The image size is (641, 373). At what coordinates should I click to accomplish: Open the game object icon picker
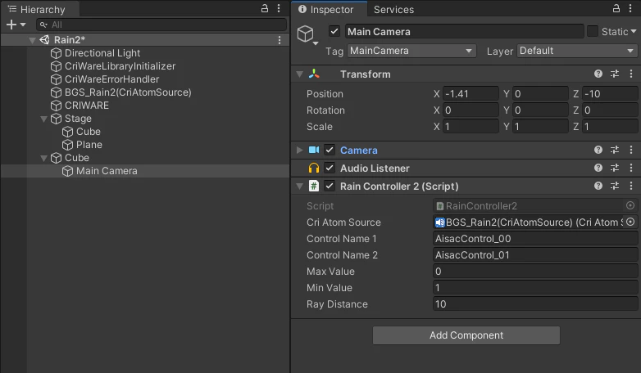tap(307, 35)
